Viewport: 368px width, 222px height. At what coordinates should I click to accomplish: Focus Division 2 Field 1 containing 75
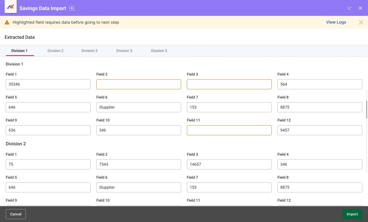coord(48,164)
